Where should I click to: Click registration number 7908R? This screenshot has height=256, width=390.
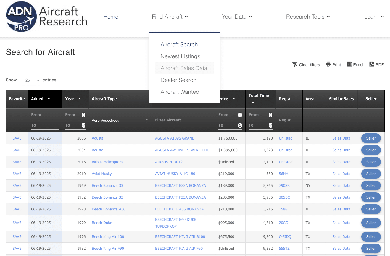pos(284,186)
